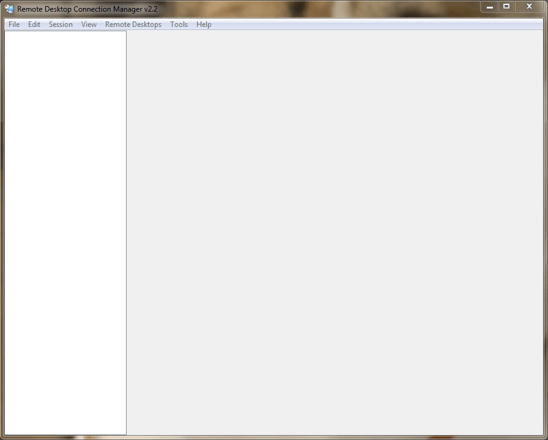Open the Session menu
Image resolution: width=548 pixels, height=440 pixels.
click(61, 24)
